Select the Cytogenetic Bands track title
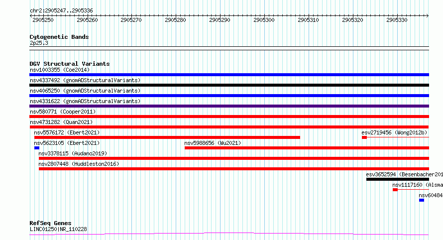This screenshot has height=240, width=443. 59,37
